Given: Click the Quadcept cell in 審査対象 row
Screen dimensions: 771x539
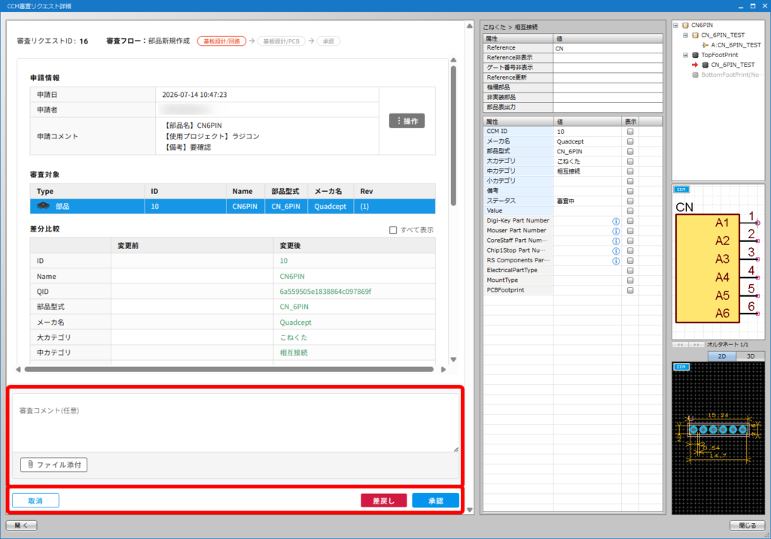Looking at the screenshot, I should (331, 206).
